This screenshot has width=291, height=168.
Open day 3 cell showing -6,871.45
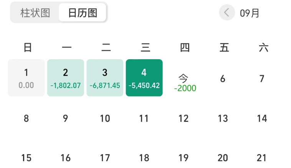pos(105,78)
